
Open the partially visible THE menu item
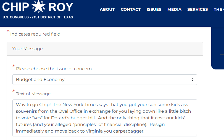(219, 9)
